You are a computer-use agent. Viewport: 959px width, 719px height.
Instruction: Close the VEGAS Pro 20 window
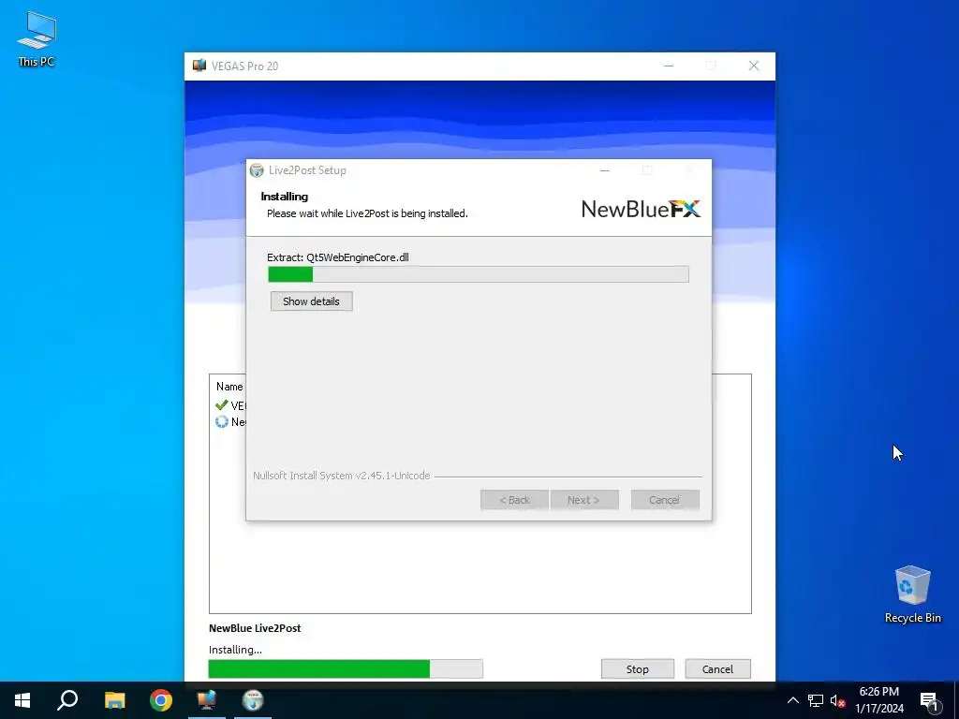tap(754, 66)
